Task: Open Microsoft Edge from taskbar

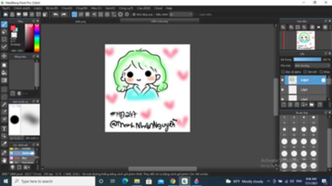Action: coord(125,181)
